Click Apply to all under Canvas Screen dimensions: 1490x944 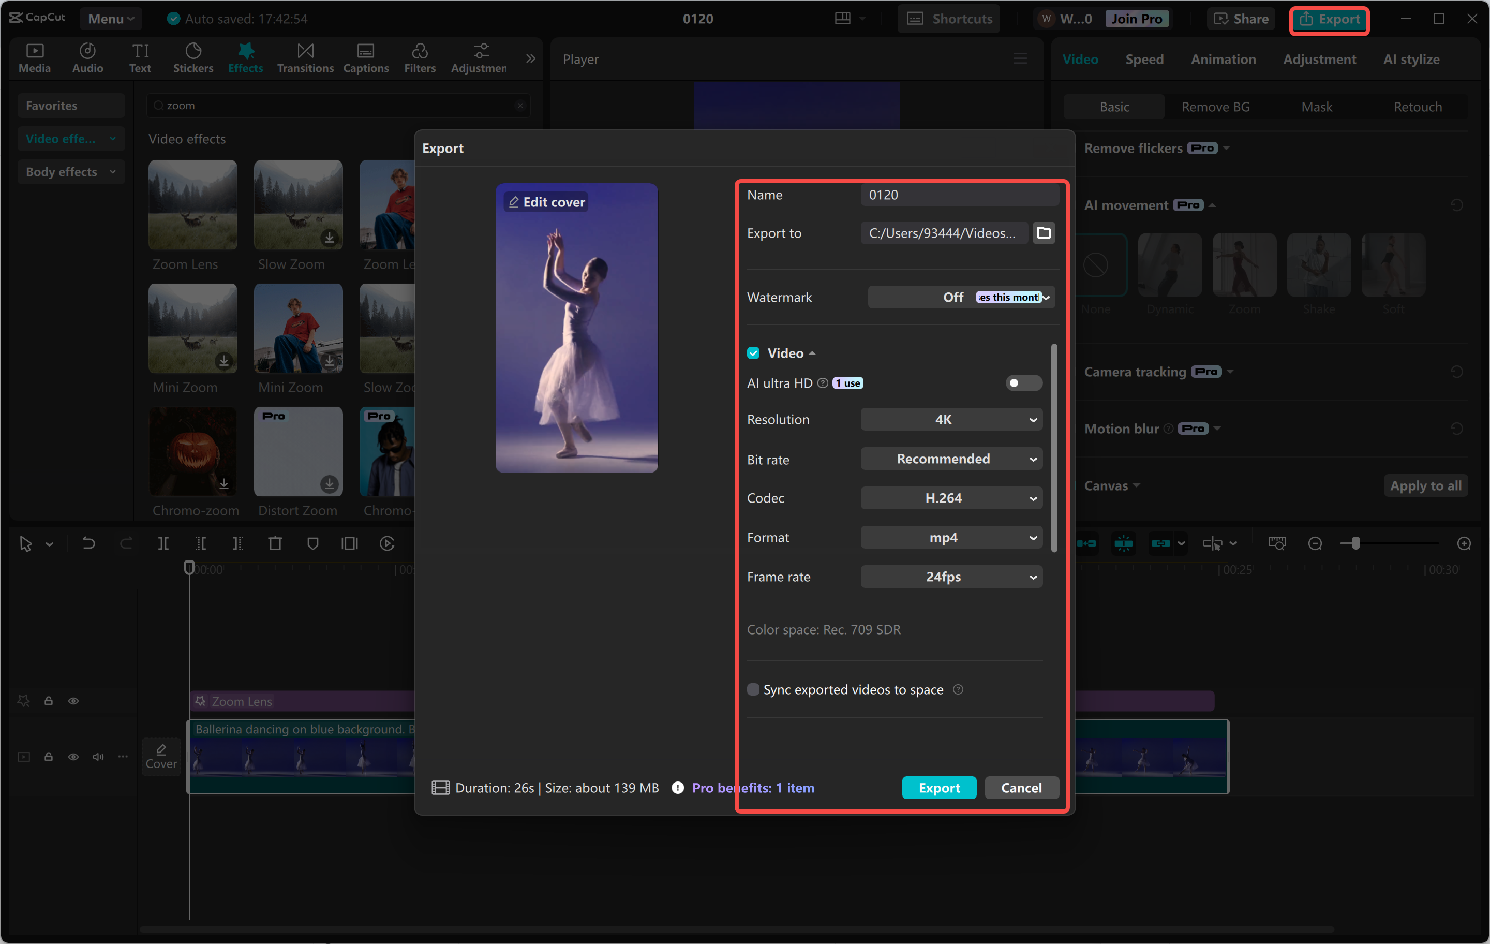point(1425,485)
